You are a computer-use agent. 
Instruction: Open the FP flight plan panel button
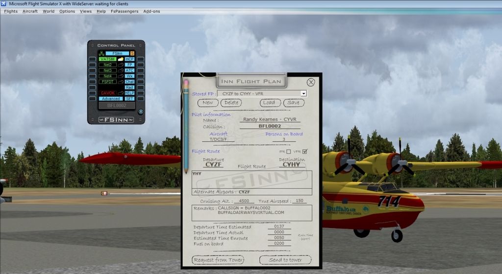129,65
